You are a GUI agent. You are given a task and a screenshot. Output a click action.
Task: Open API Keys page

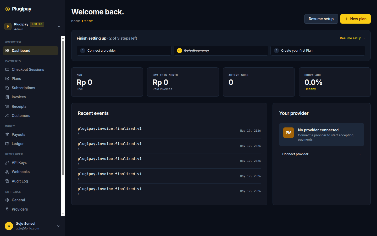click(30, 163)
